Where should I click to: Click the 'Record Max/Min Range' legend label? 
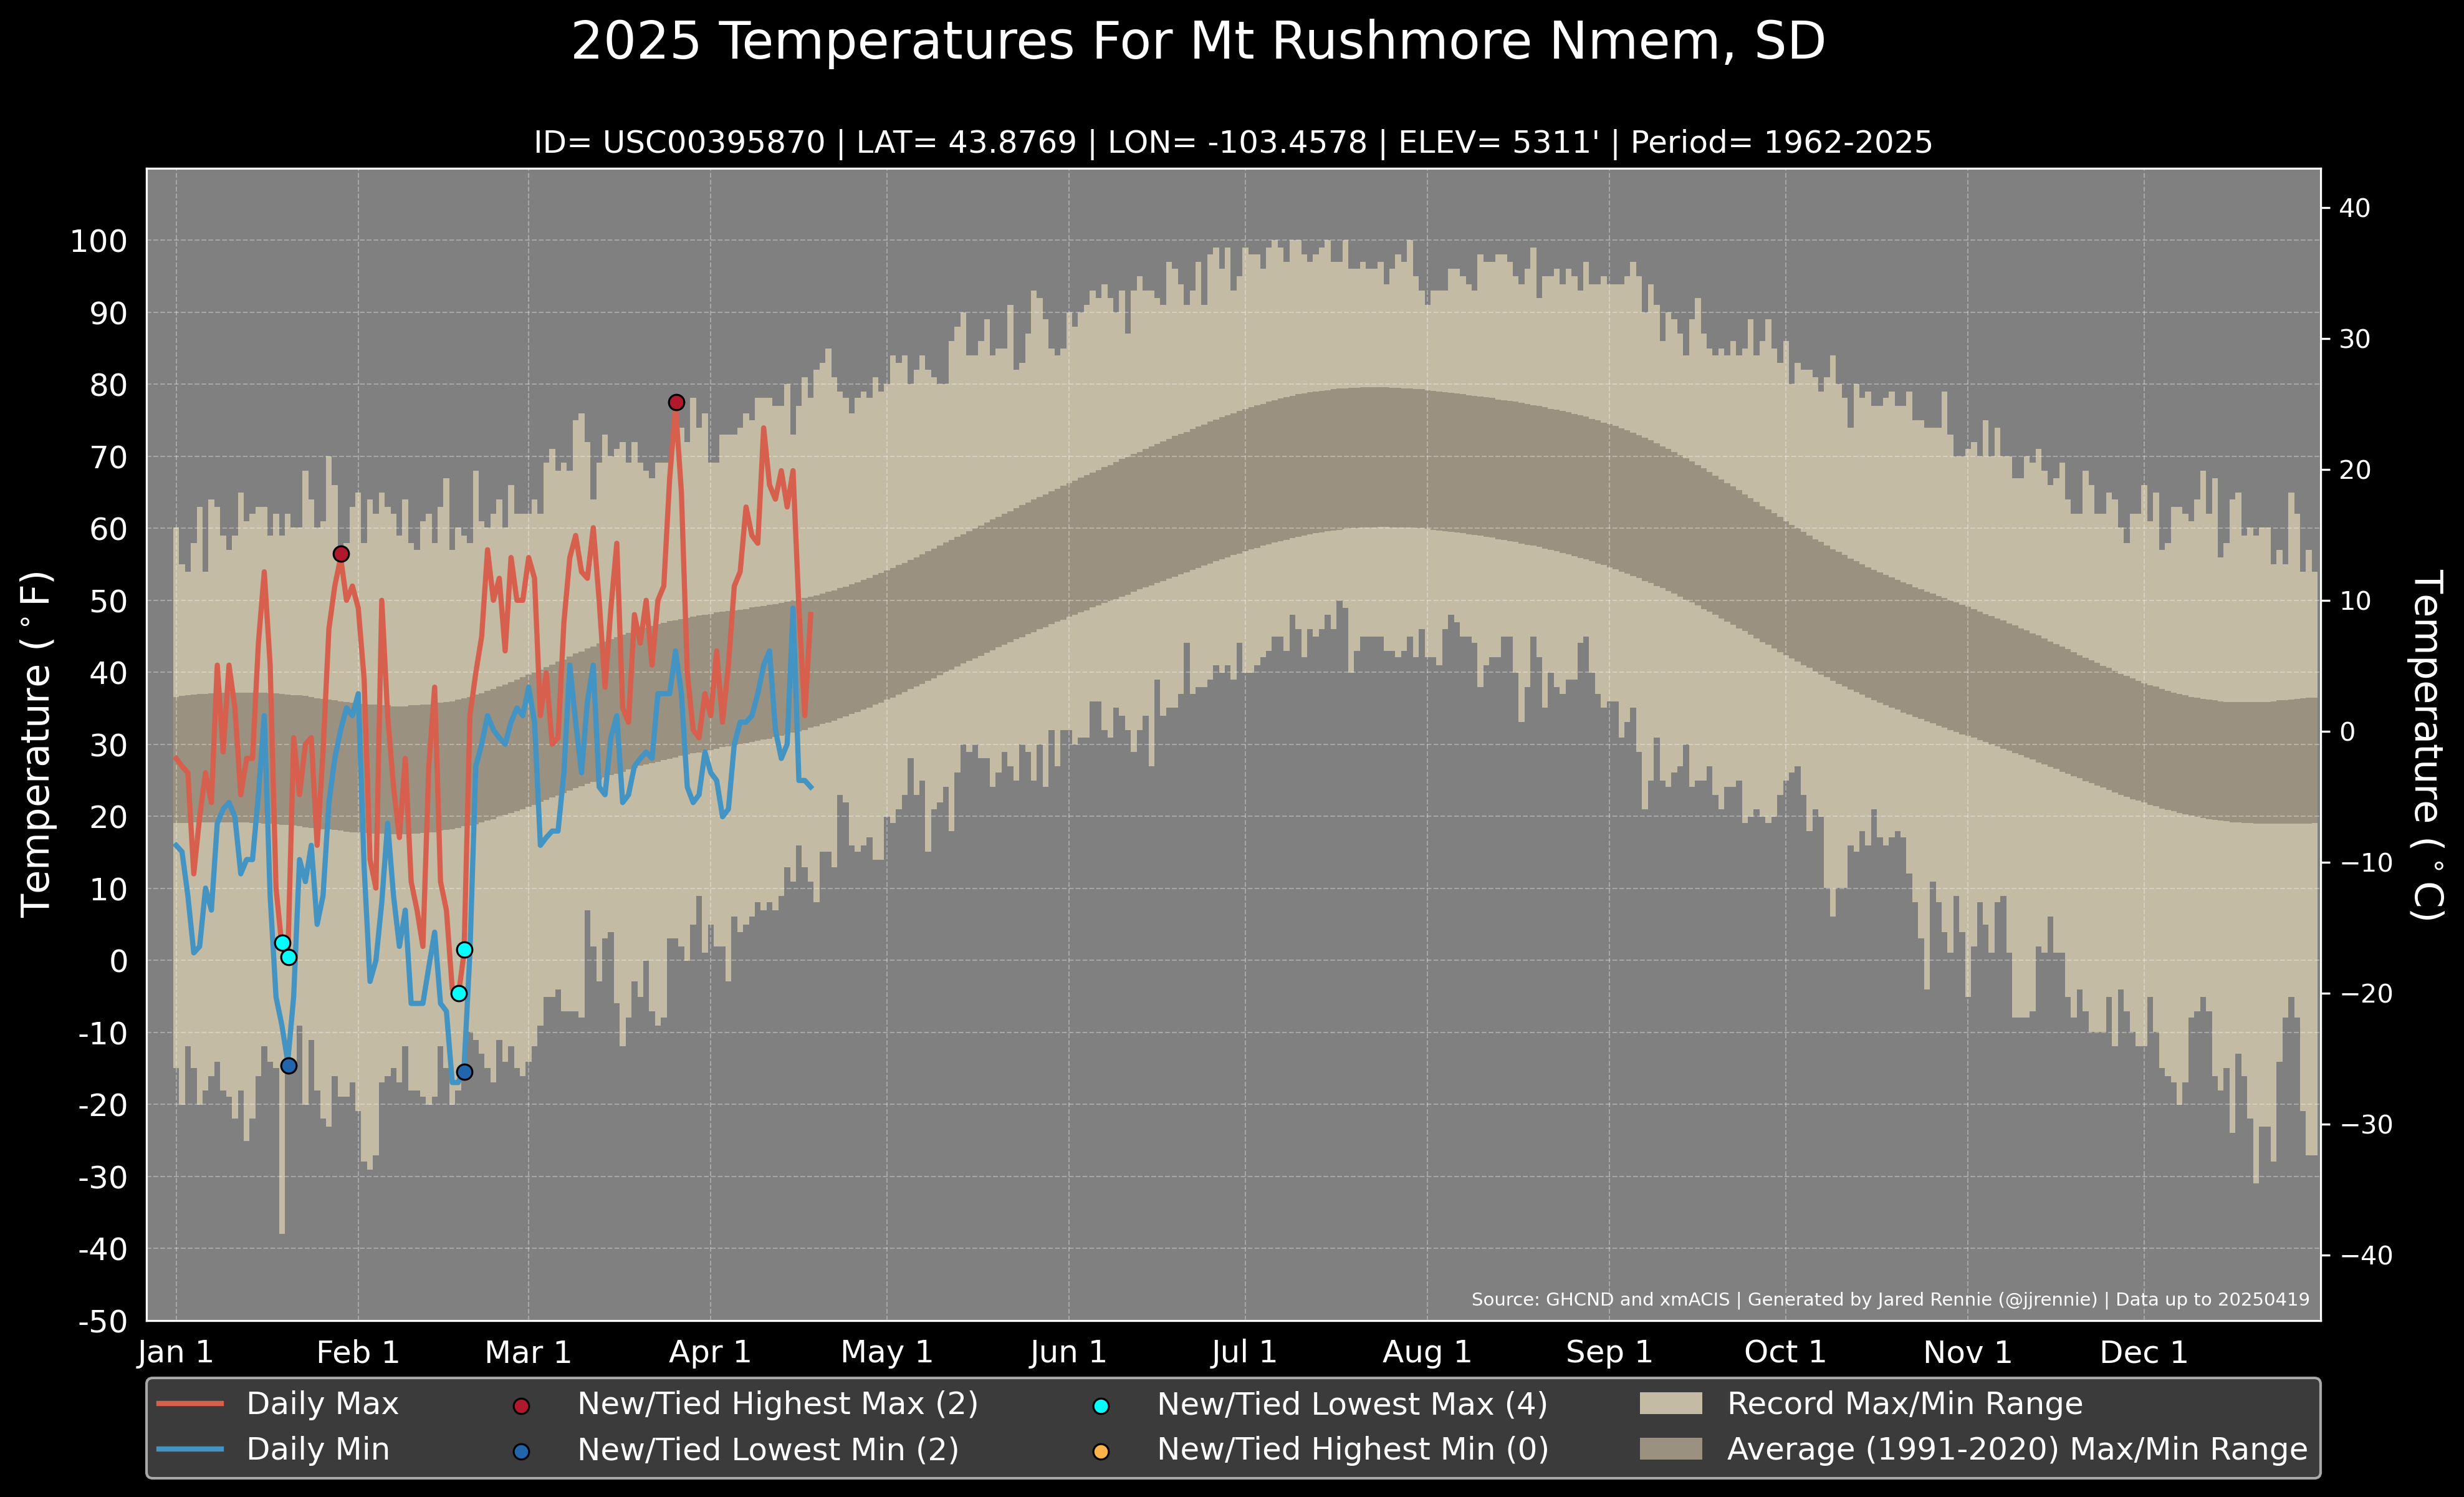(1905, 1404)
